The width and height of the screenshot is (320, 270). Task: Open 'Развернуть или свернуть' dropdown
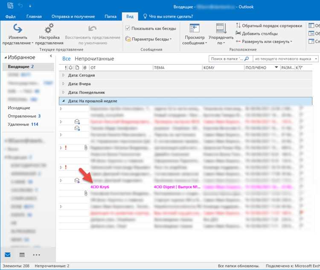264,41
